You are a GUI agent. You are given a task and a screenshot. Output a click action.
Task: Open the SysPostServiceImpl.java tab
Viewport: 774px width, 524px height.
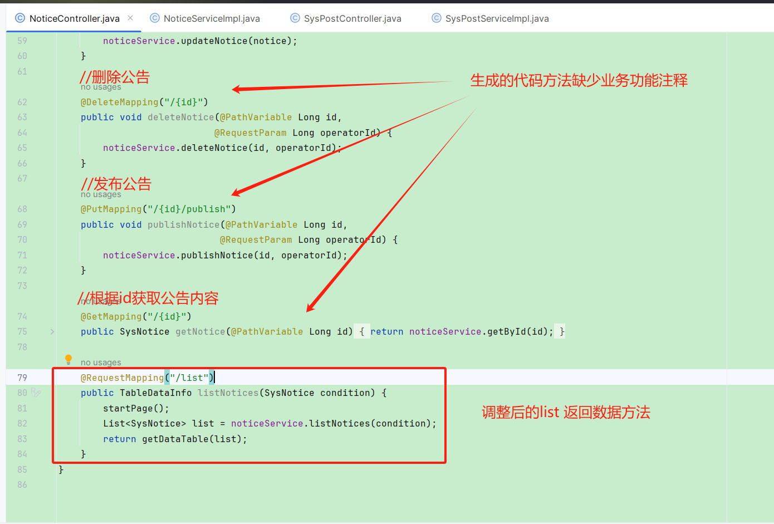pos(497,18)
